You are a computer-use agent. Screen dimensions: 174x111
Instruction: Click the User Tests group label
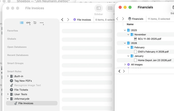21,94
